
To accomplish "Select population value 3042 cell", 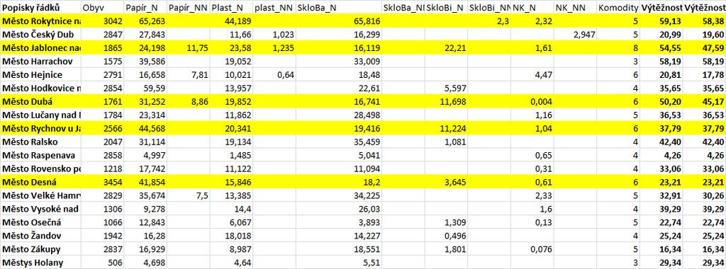I will (103, 21).
